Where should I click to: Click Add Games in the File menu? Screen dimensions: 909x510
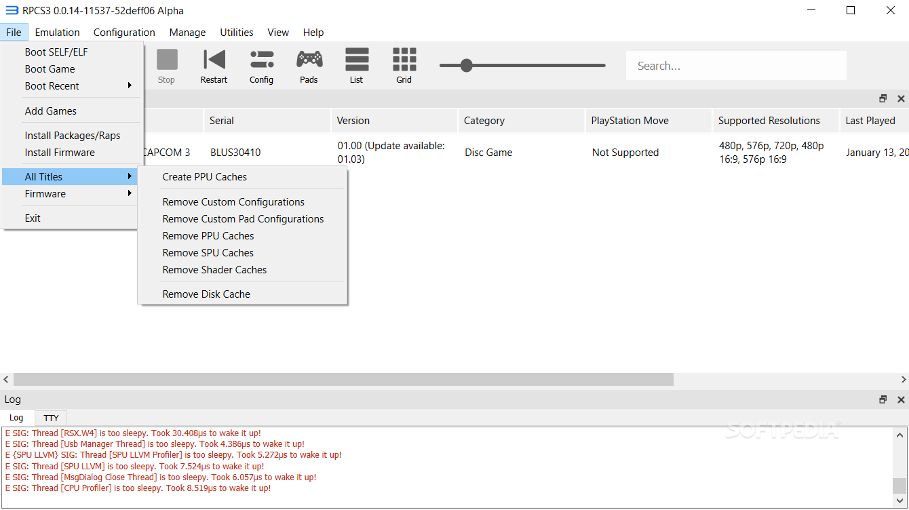tap(50, 111)
